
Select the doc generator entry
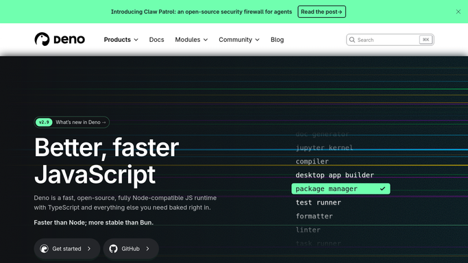[x=322, y=134]
